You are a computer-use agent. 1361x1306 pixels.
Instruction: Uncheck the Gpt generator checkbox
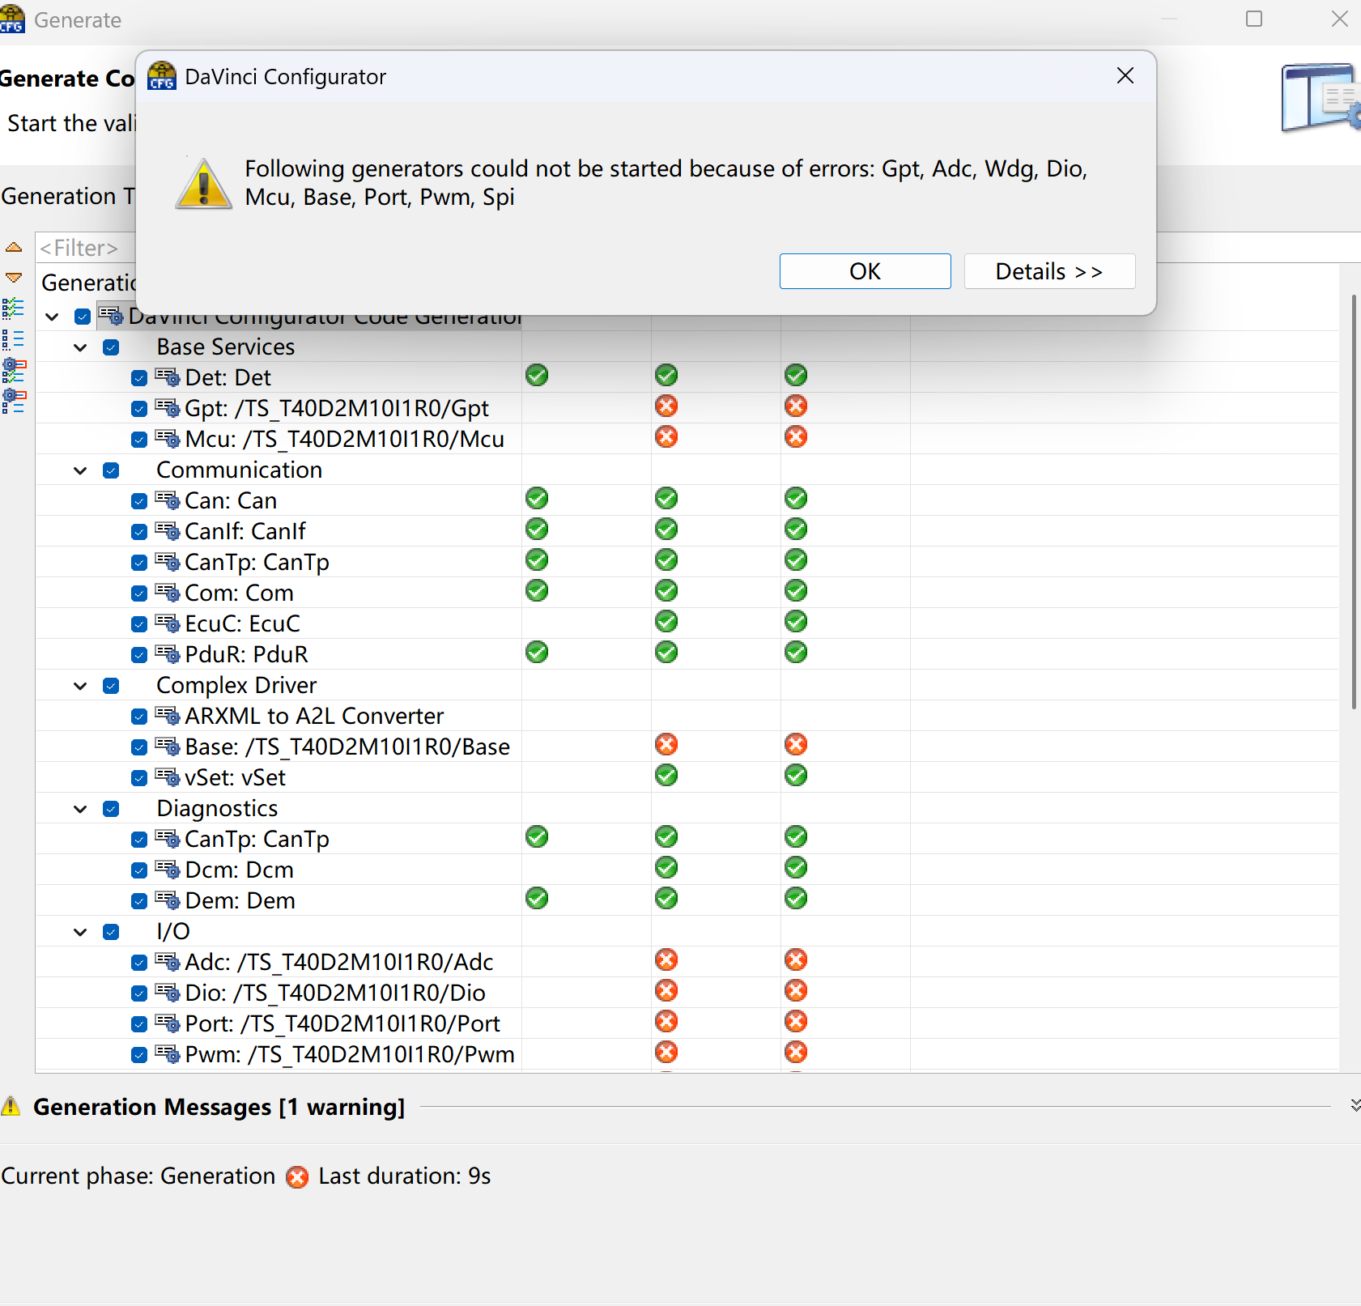pyautogui.click(x=139, y=409)
